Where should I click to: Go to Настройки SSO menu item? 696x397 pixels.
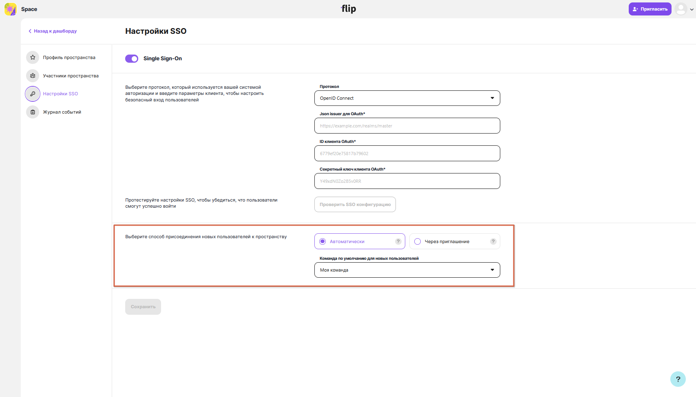[x=60, y=94]
